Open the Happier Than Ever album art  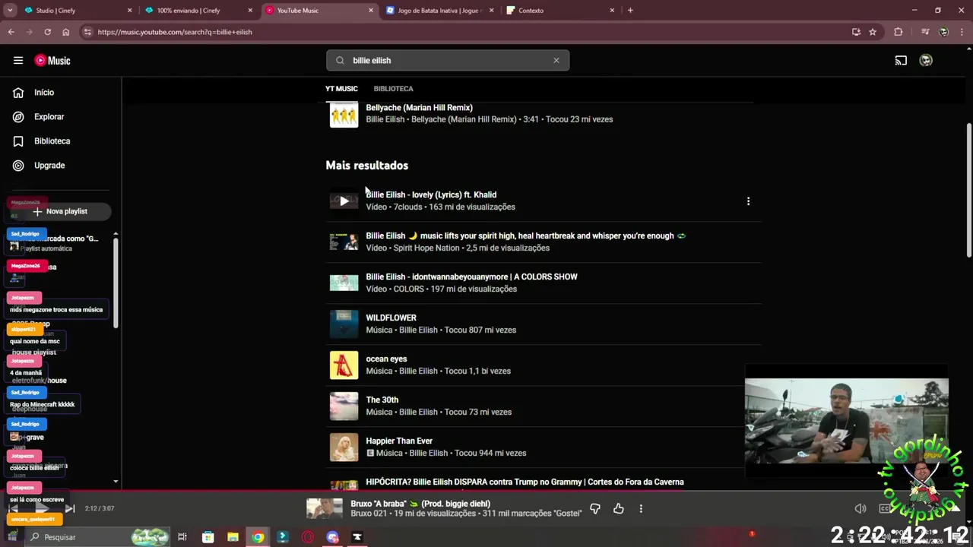coord(344,447)
